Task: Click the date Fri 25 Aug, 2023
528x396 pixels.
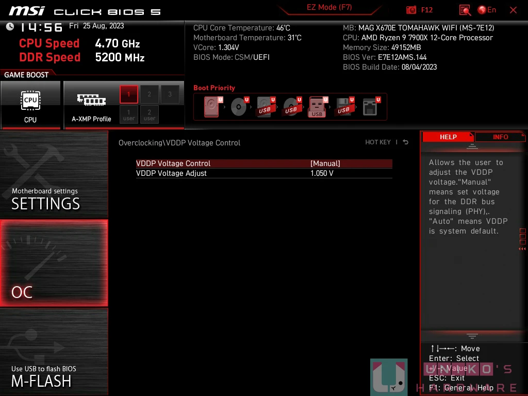Action: coord(96,26)
